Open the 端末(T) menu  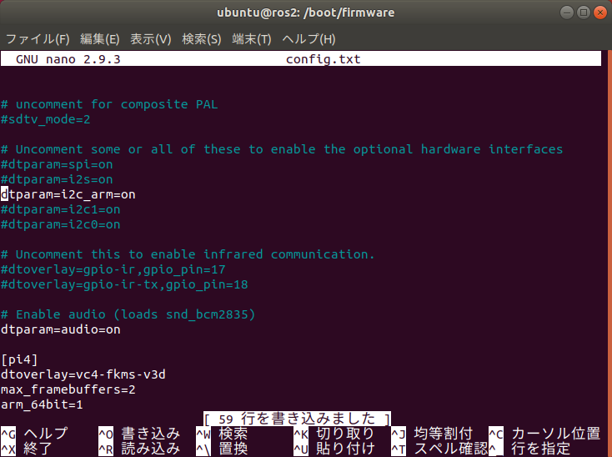click(x=251, y=39)
